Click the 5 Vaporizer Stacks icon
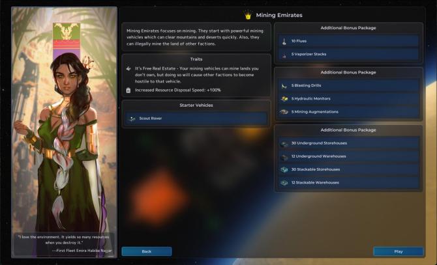This screenshot has width=437, height=265. [284, 55]
